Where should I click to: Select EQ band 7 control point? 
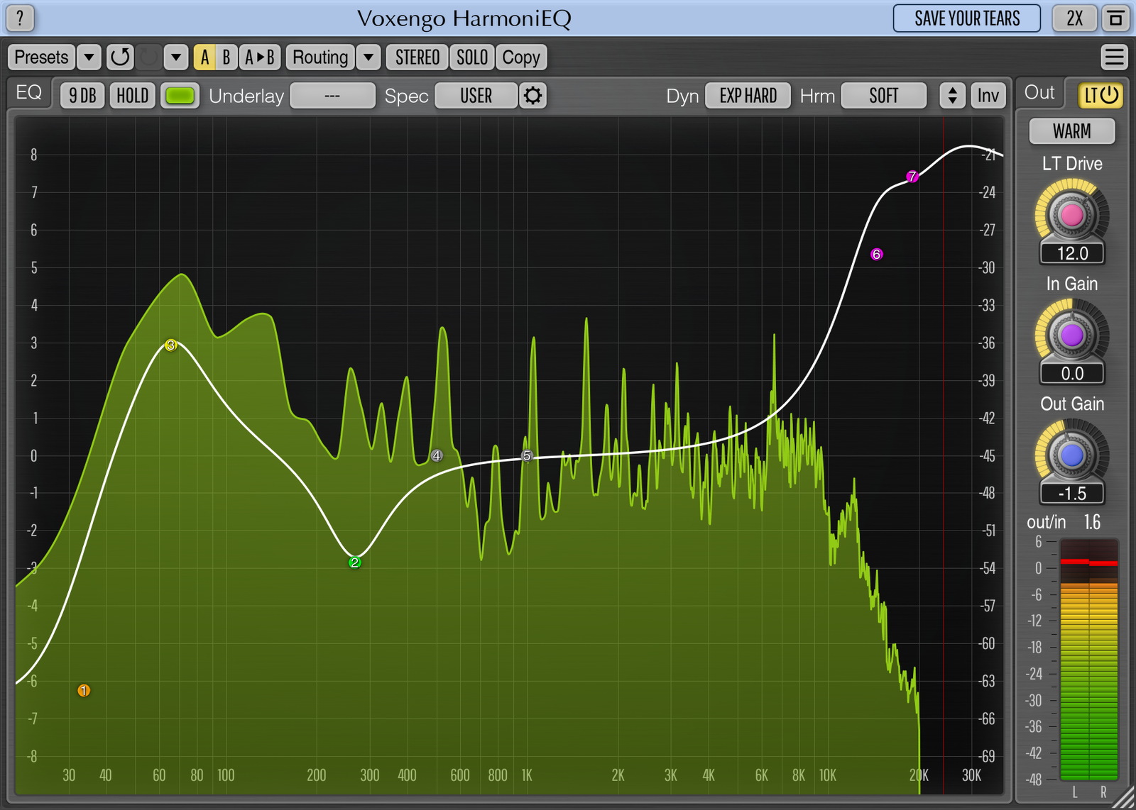coord(912,177)
